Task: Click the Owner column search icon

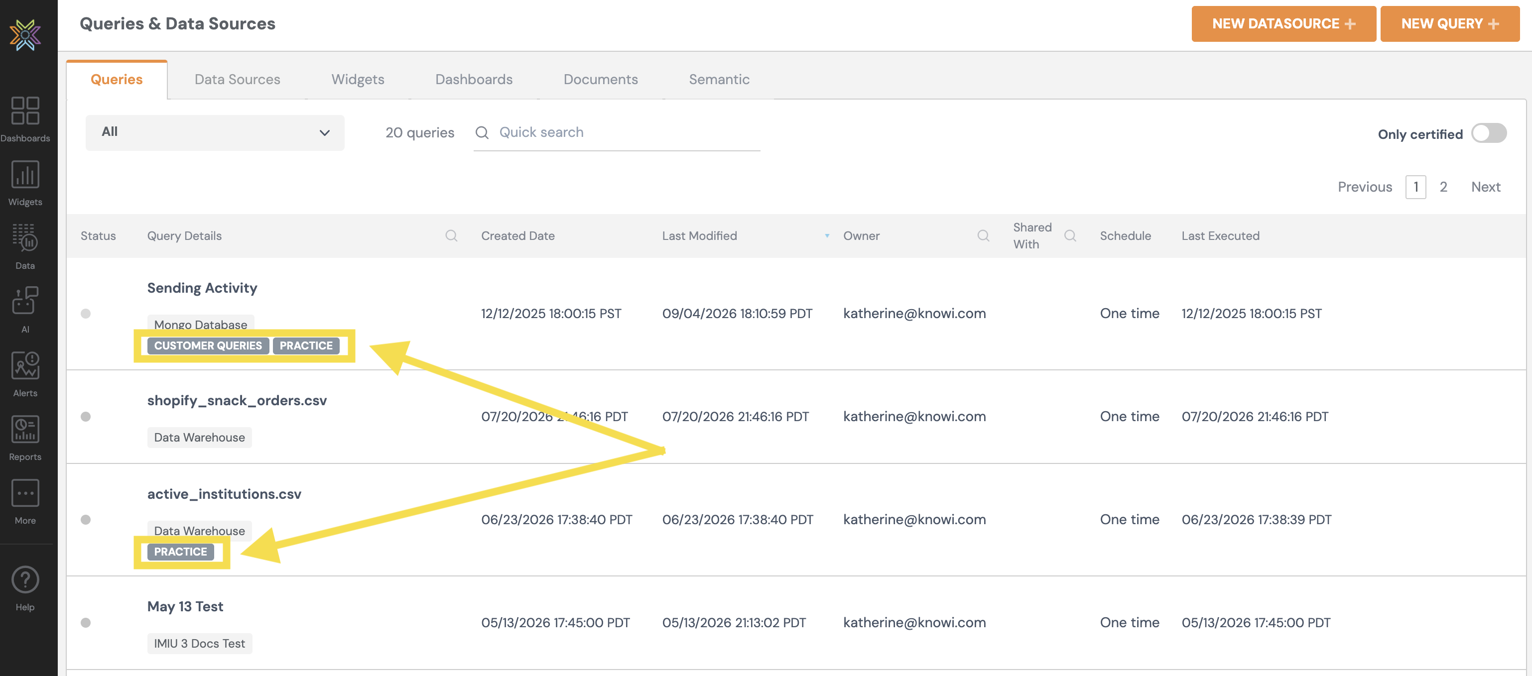Action: click(983, 235)
